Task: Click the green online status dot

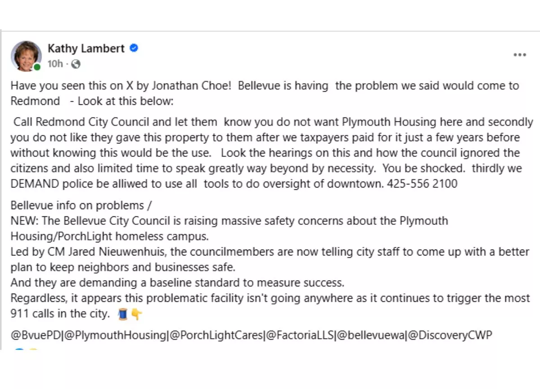Action: [x=37, y=67]
